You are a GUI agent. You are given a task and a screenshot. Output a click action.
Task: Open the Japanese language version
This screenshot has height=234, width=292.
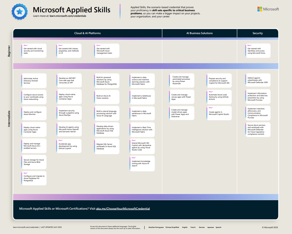(211, 227)
